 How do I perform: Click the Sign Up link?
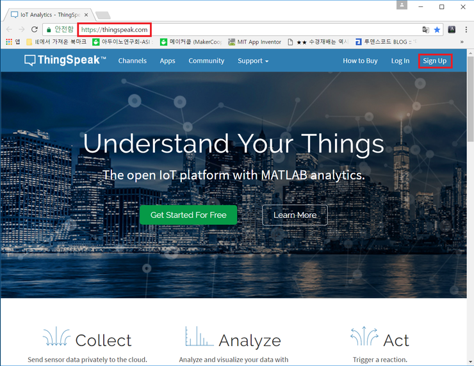(x=435, y=61)
